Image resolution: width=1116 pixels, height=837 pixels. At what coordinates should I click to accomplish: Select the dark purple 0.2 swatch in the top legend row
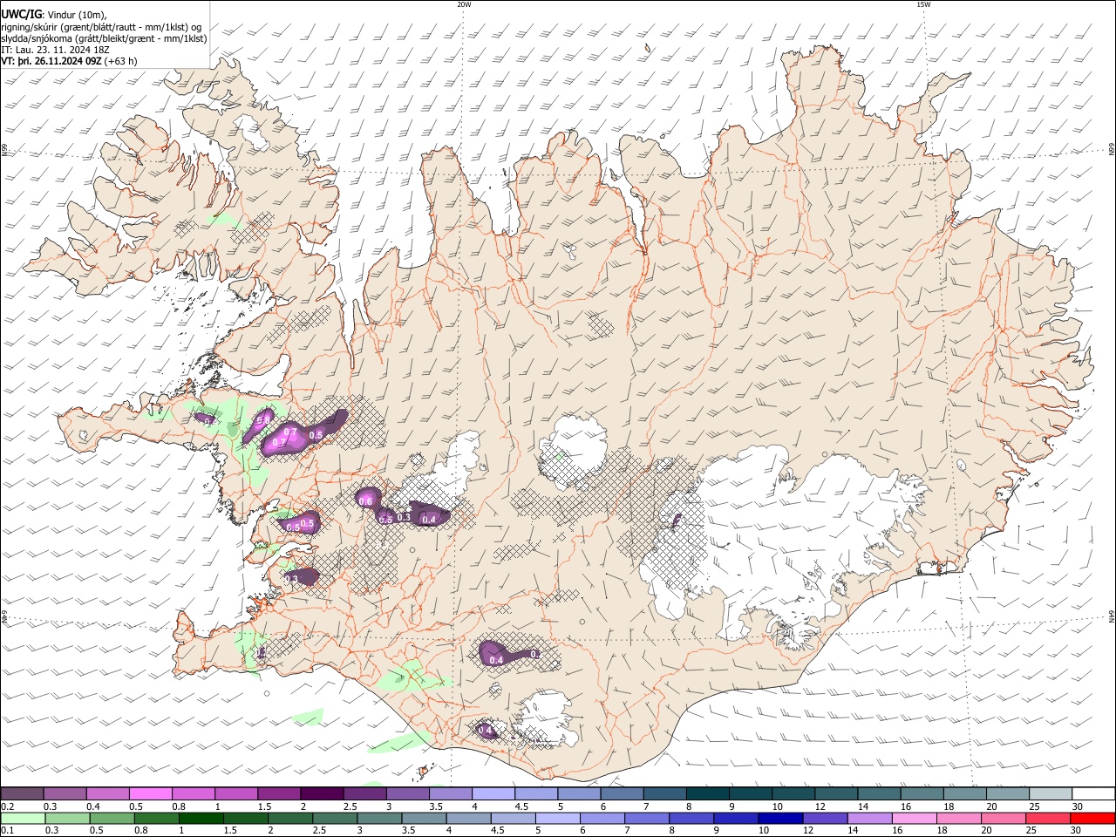point(22,794)
